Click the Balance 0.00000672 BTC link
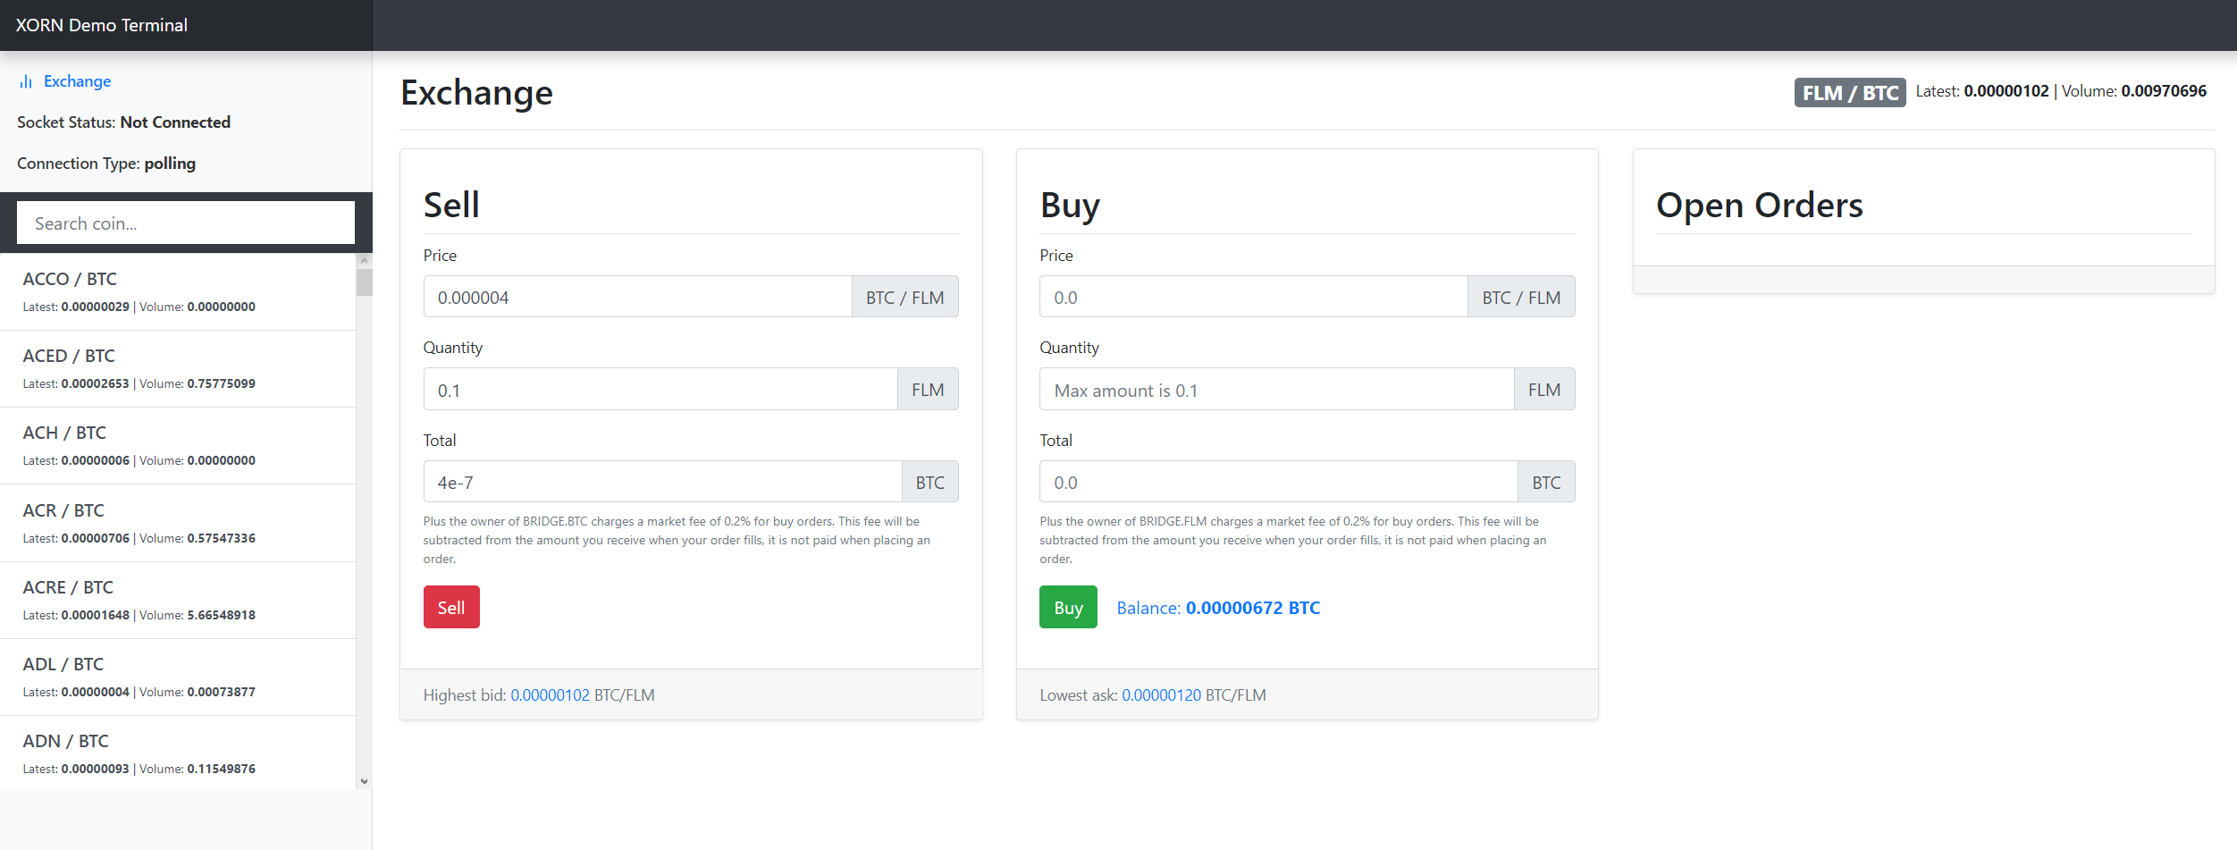The image size is (2237, 850). click(x=1218, y=608)
